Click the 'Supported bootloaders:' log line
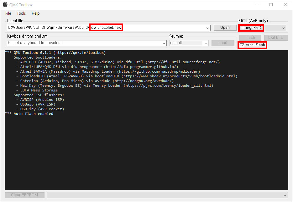Viewport: 293px width, 202px height. [x=38, y=57]
